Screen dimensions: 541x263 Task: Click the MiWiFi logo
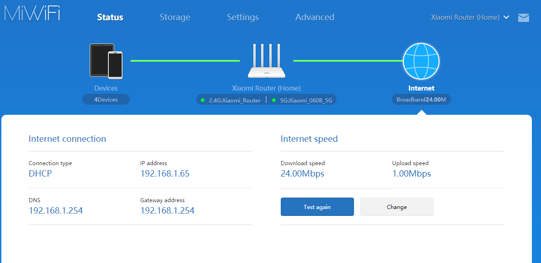click(x=32, y=13)
